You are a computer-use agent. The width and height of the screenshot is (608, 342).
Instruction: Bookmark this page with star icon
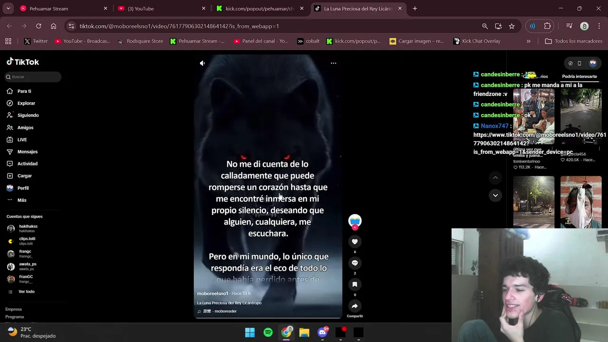pyautogui.click(x=512, y=26)
